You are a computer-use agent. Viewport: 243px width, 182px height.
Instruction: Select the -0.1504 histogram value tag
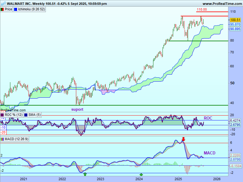tap(235, 166)
